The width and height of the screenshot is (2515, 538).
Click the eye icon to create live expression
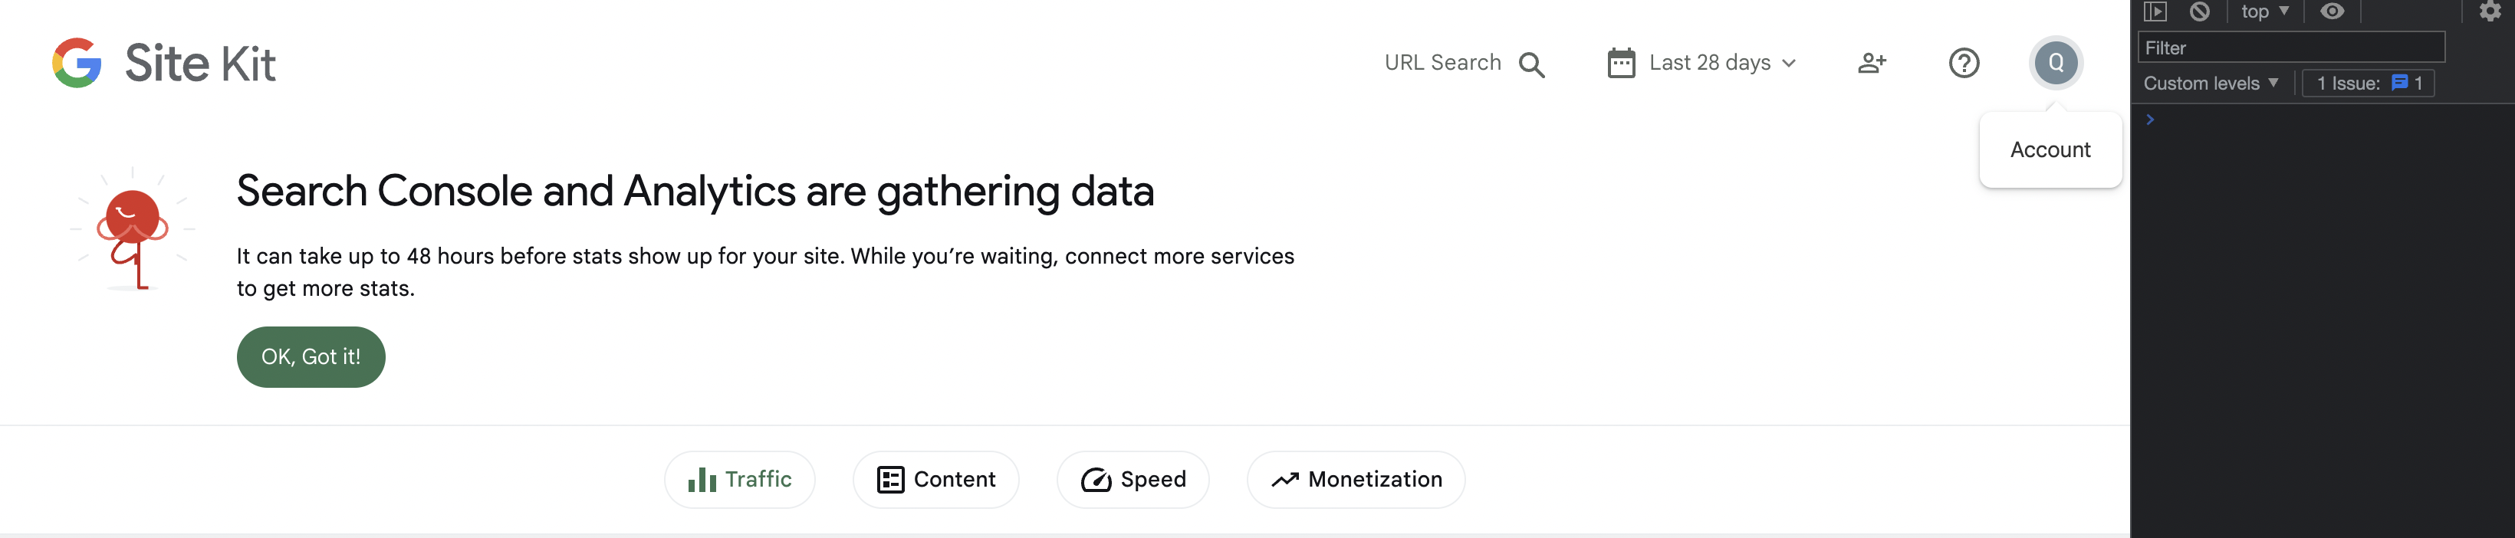pyautogui.click(x=2333, y=11)
